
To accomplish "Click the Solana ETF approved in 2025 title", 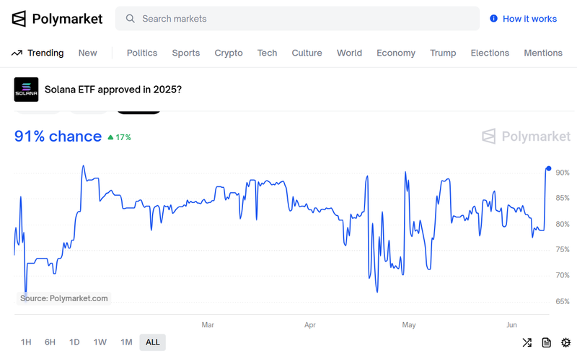I will [113, 90].
